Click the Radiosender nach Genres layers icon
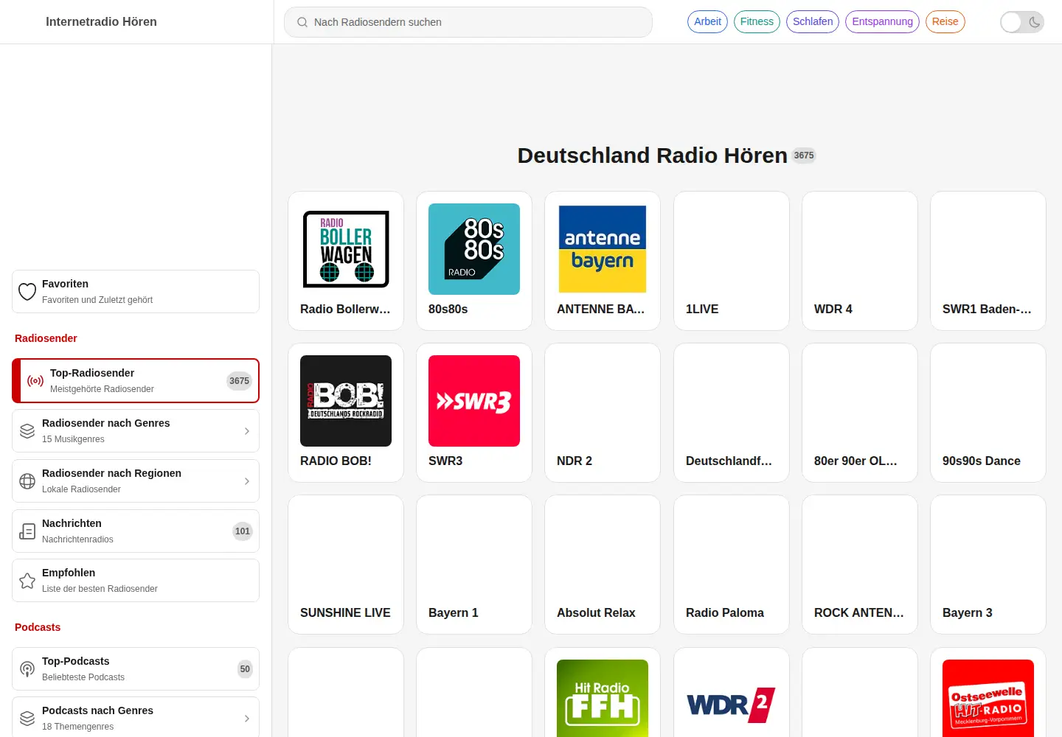Screen dimensions: 1062x737 point(27,431)
